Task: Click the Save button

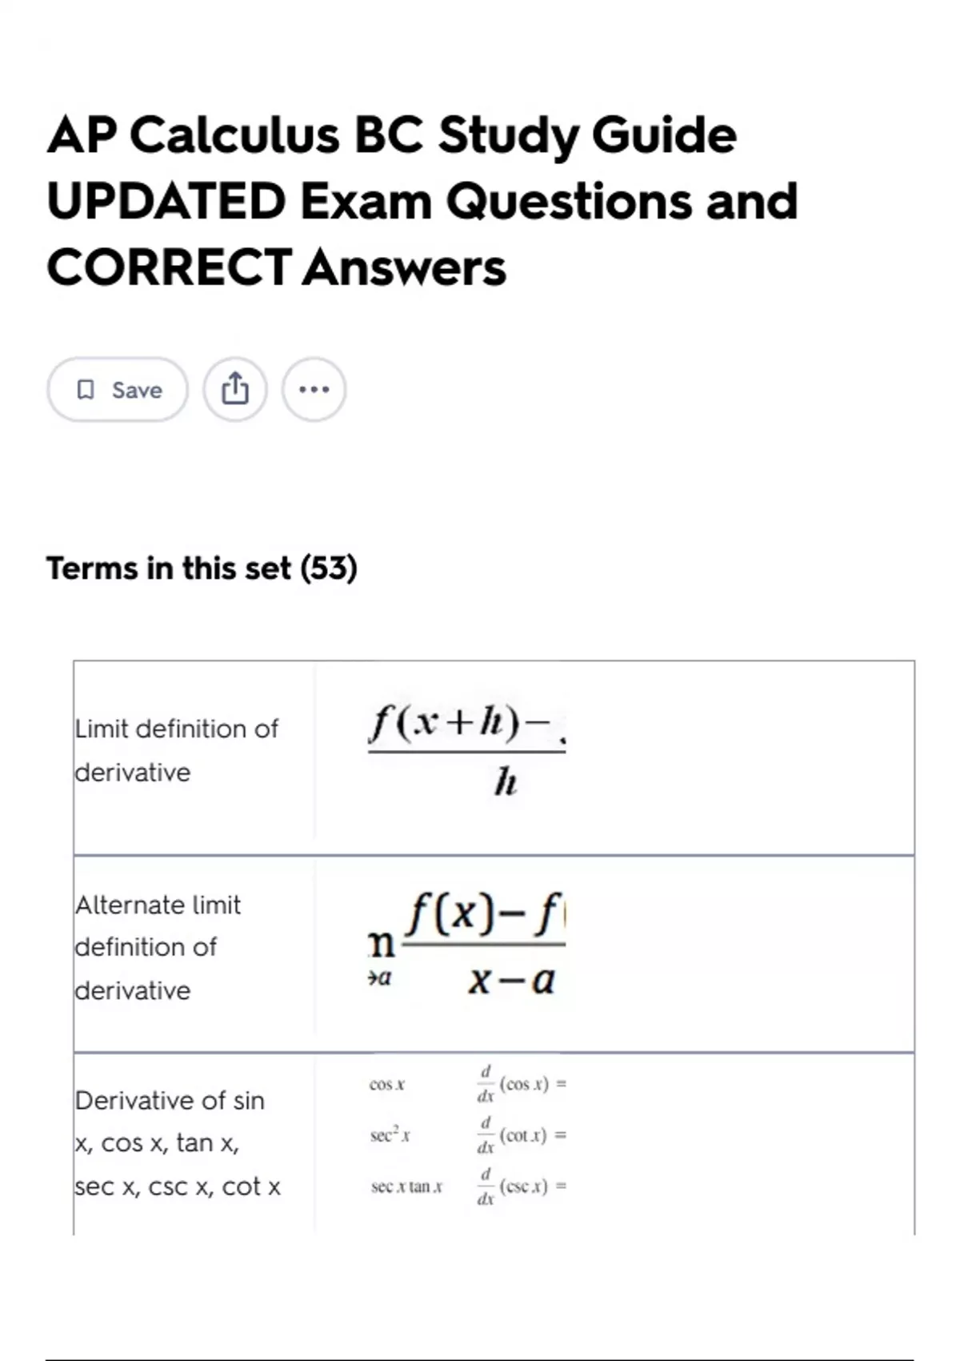Action: coord(118,390)
